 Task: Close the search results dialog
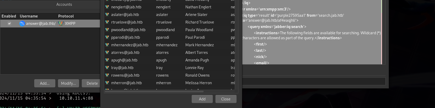click(x=226, y=99)
